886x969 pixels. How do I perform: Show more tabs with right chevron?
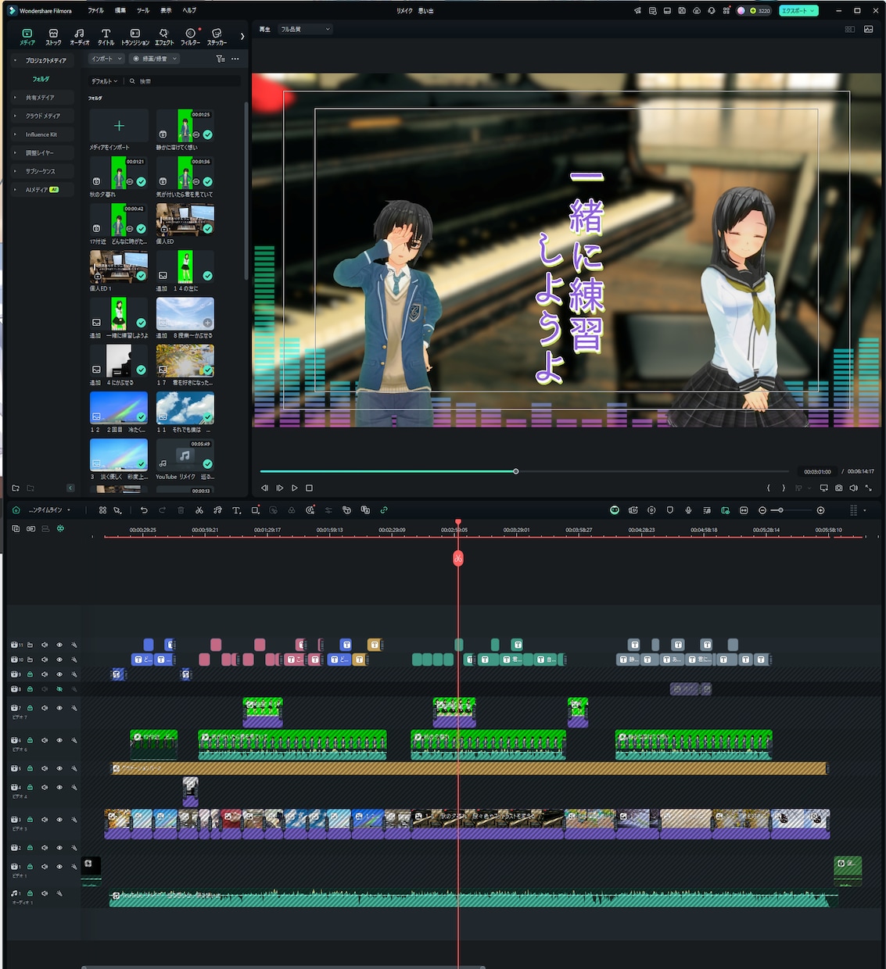tap(242, 36)
